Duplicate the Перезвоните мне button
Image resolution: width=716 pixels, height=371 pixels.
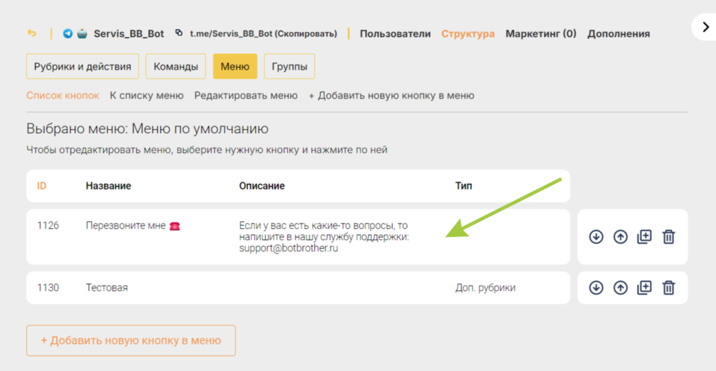[x=644, y=237]
